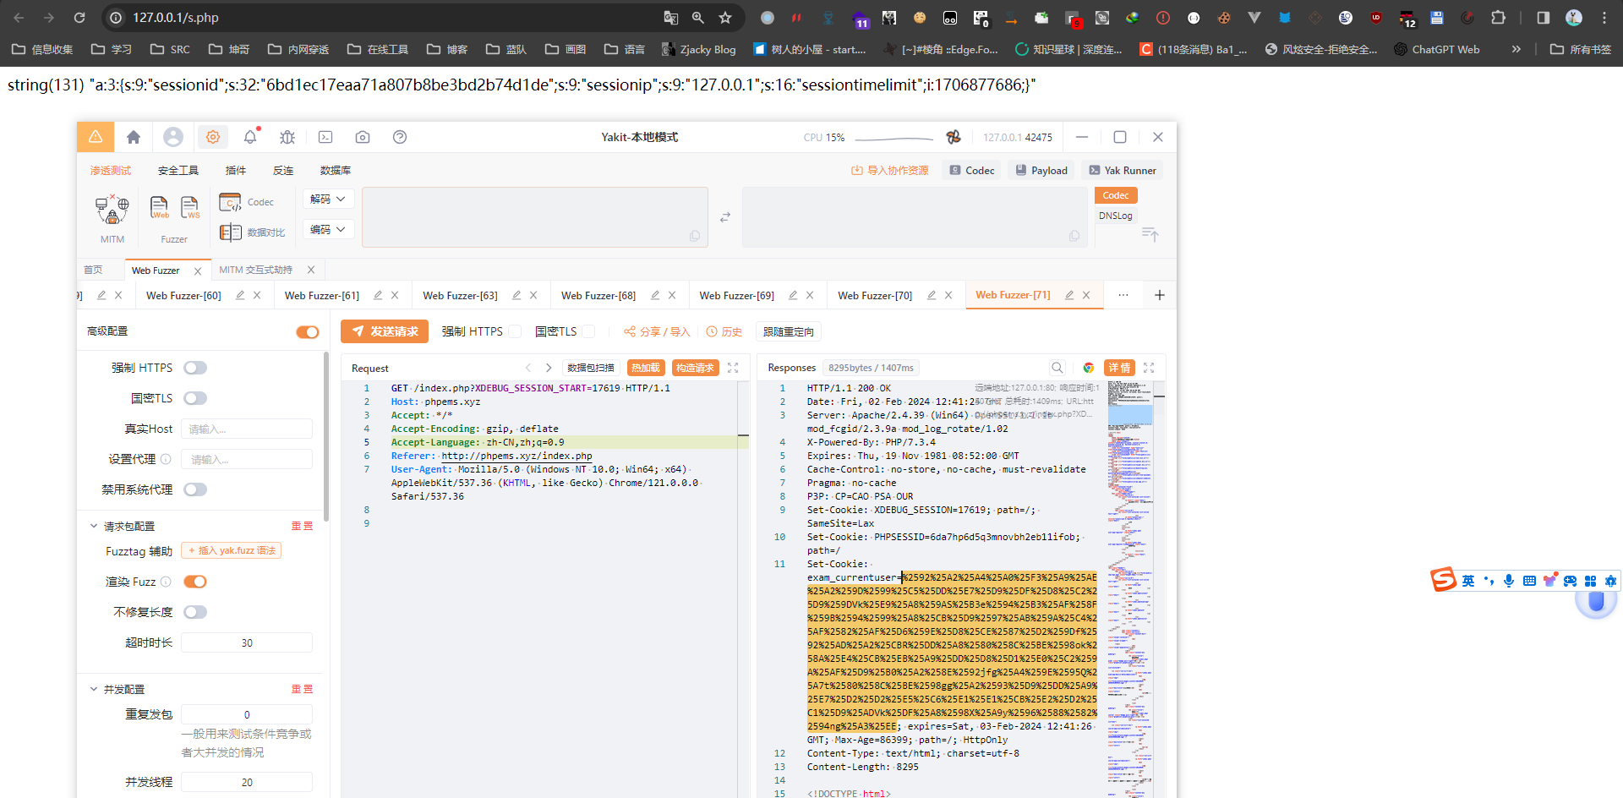Go to previous request with left chevron

pos(528,368)
